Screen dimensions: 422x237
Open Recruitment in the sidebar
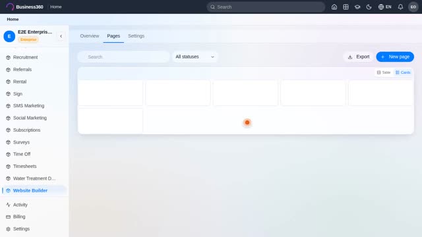point(34,57)
